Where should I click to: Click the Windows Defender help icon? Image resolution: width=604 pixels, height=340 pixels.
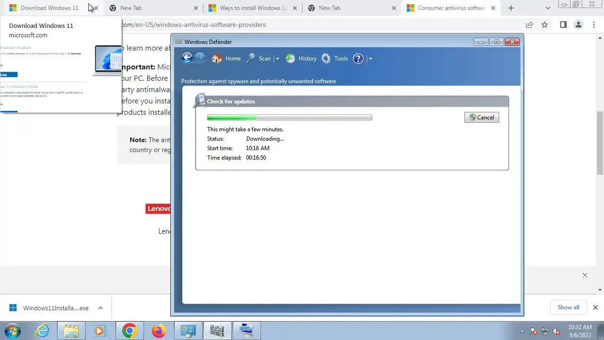(358, 59)
